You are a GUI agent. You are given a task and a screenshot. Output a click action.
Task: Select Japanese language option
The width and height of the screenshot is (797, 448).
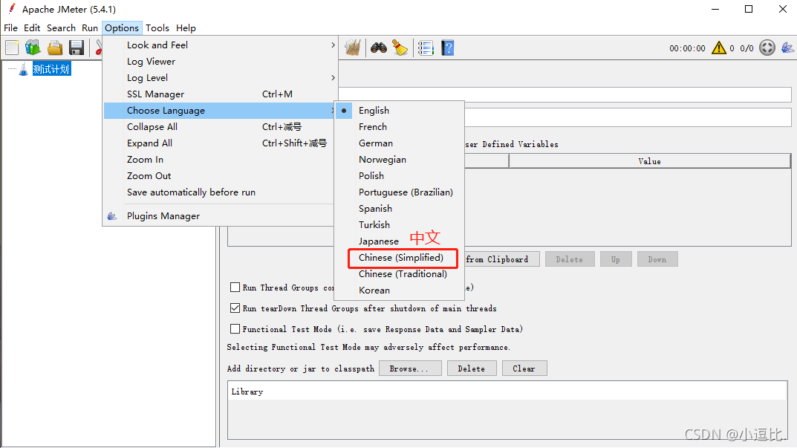coord(399,241)
